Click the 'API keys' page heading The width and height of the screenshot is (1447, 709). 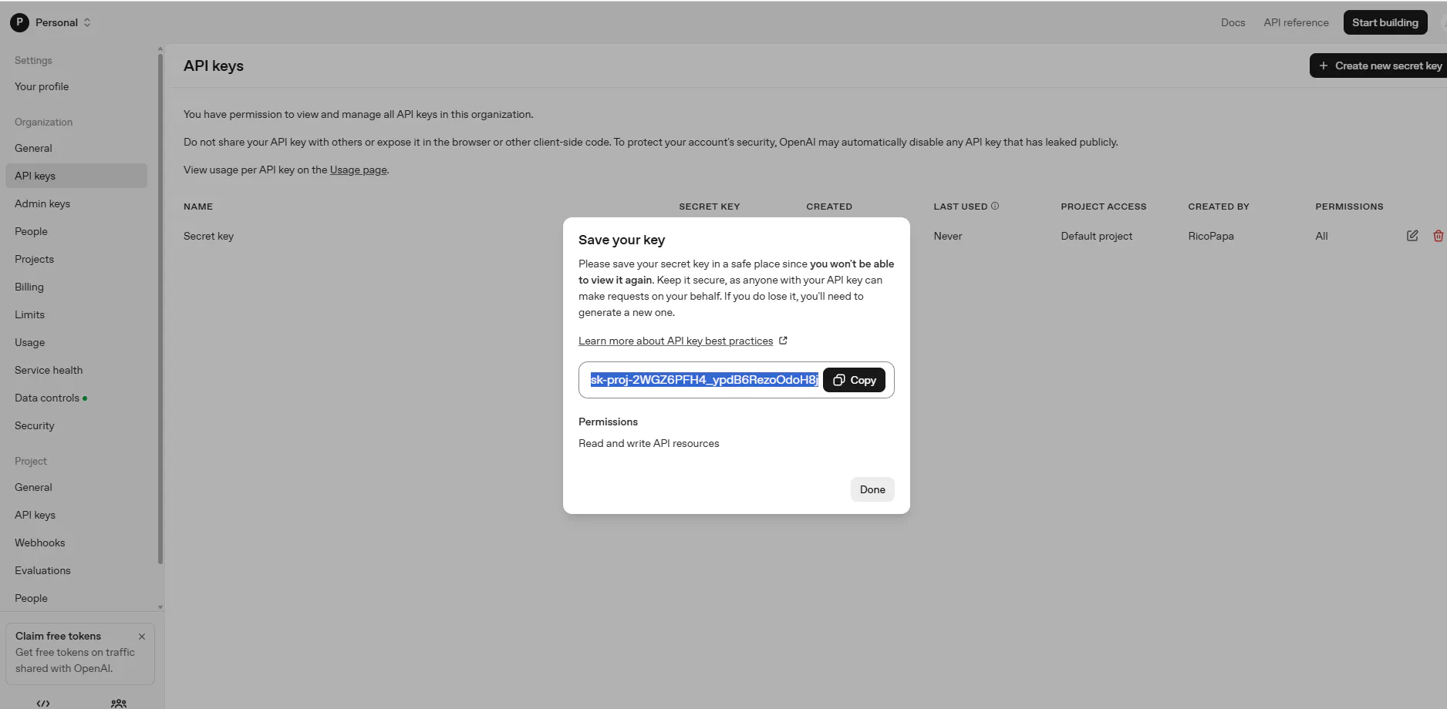214,66
